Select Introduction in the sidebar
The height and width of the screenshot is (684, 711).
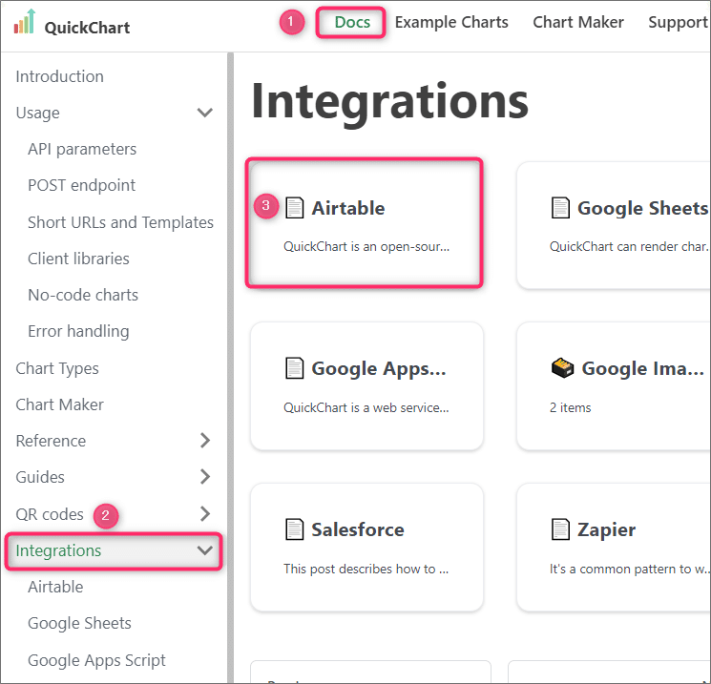tap(60, 76)
